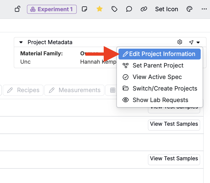Open comments with speech bubble icon

(x=129, y=9)
